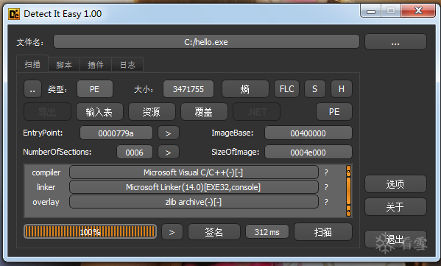Open the 资源 resources button

tap(152, 112)
